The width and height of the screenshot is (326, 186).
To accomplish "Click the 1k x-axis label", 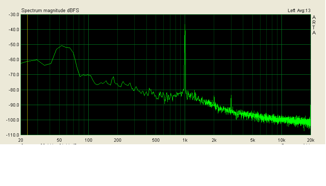I will pyautogui.click(x=185, y=140).
